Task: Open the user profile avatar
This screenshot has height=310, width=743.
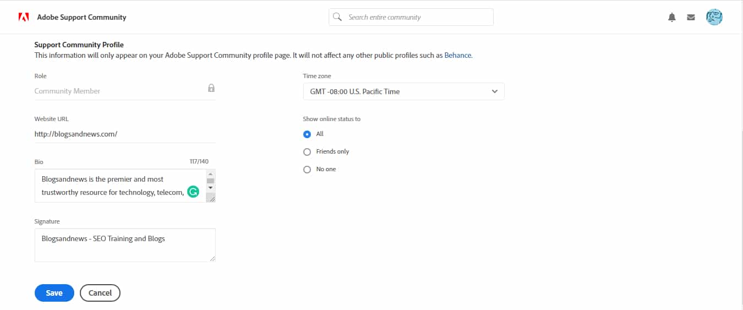Action: point(714,17)
